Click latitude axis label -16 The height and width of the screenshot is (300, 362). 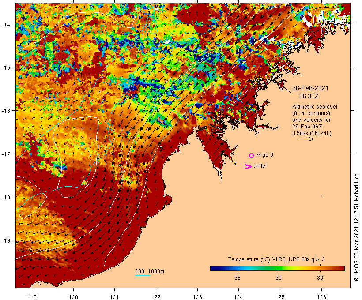point(5,111)
